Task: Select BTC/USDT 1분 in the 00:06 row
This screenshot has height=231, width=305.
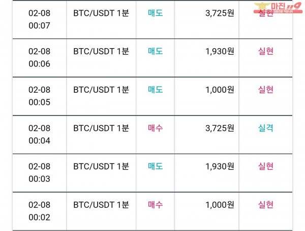Action: [101, 51]
